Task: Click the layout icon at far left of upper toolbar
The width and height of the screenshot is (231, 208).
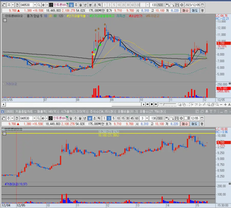Action: point(4,5)
